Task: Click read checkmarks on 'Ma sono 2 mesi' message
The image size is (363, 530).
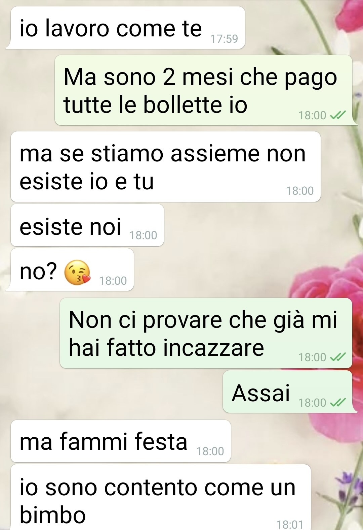Action: [338, 116]
